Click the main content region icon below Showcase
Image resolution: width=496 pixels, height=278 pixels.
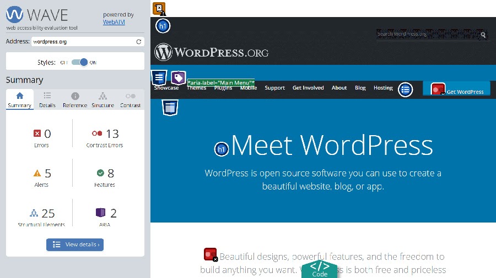click(x=170, y=108)
